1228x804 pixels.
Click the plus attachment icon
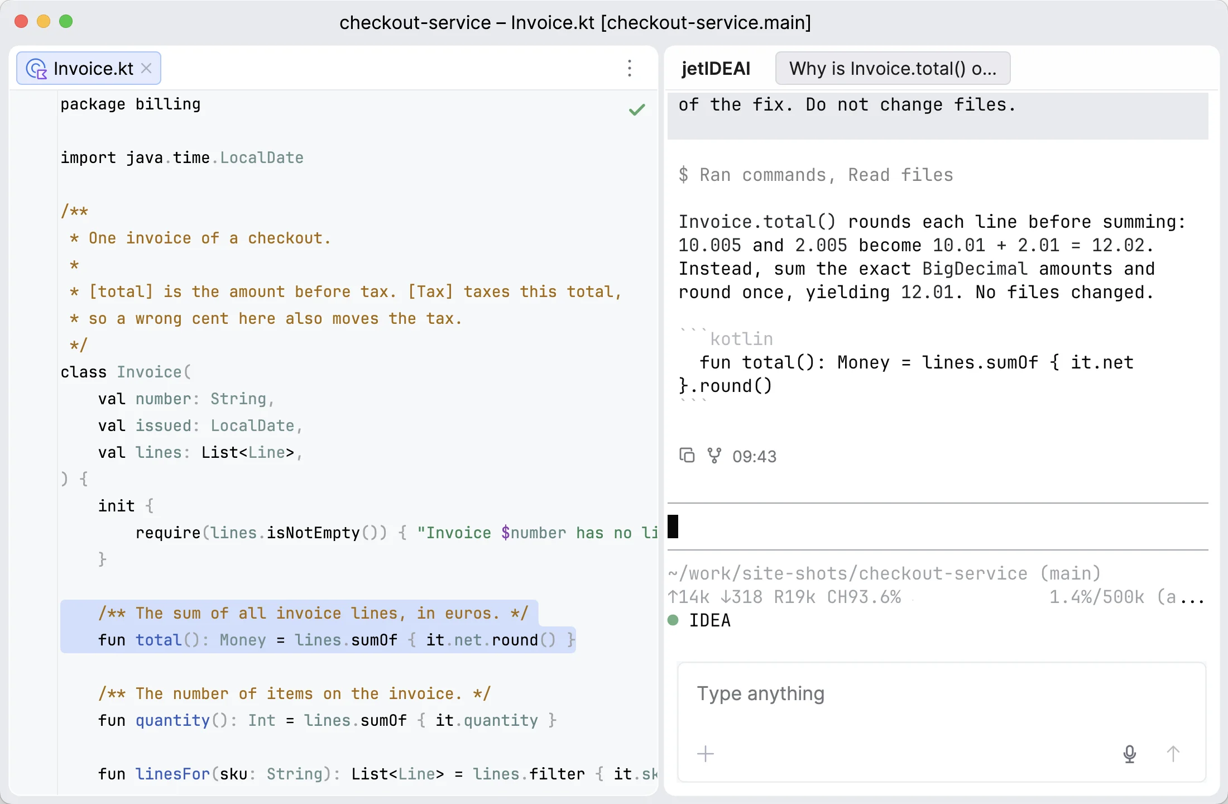706,754
